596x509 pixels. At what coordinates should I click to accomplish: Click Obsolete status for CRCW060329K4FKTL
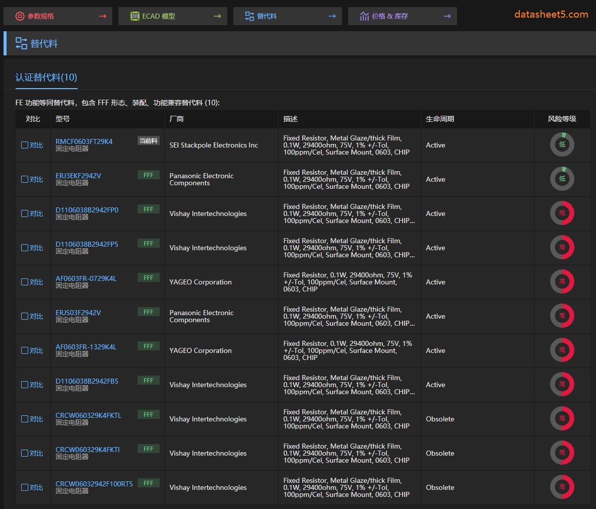point(440,419)
